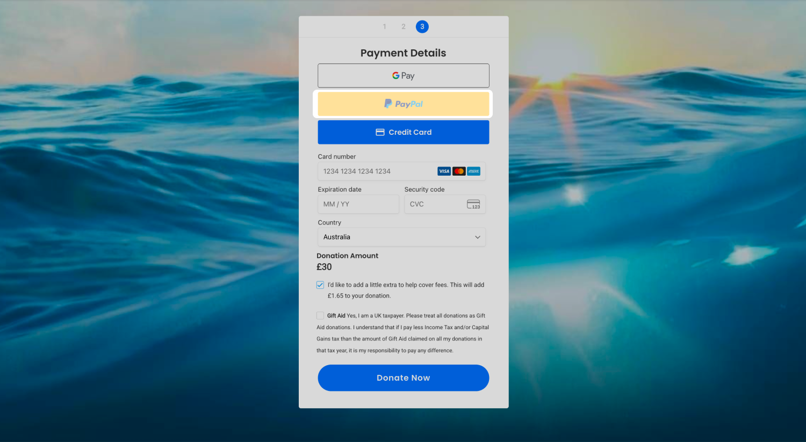Expand country list via chevron arrow
Viewport: 806px width, 442px height.
pos(478,237)
